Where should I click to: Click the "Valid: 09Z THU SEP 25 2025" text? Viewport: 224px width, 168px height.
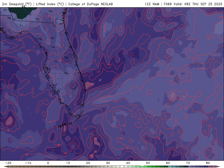coord(198,4)
